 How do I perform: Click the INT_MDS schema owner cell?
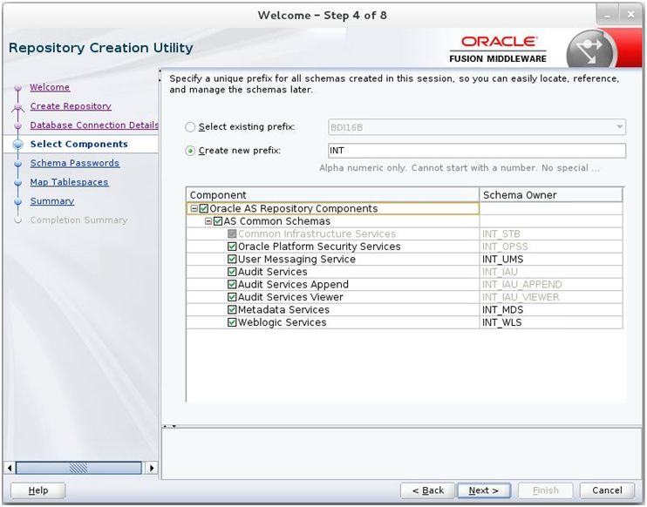click(551, 310)
